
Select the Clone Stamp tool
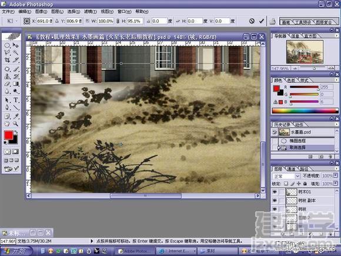7,77
